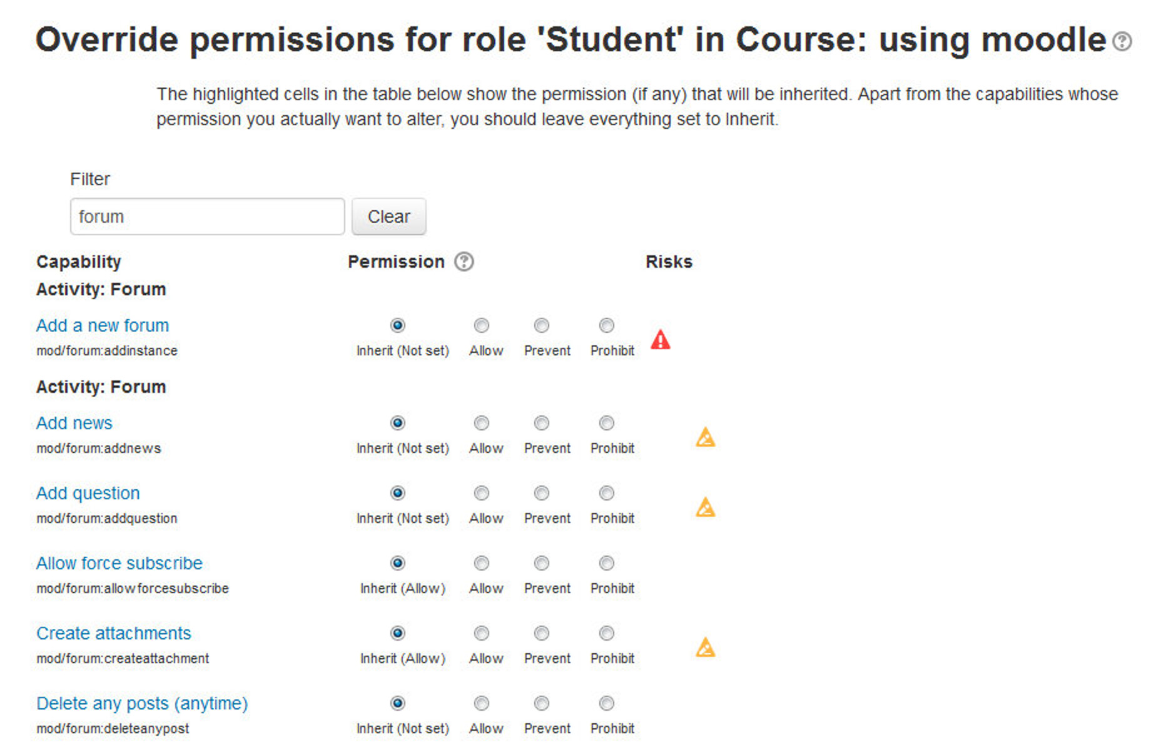The image size is (1151, 747).
Task: Open the Add question capability link
Action: point(88,493)
